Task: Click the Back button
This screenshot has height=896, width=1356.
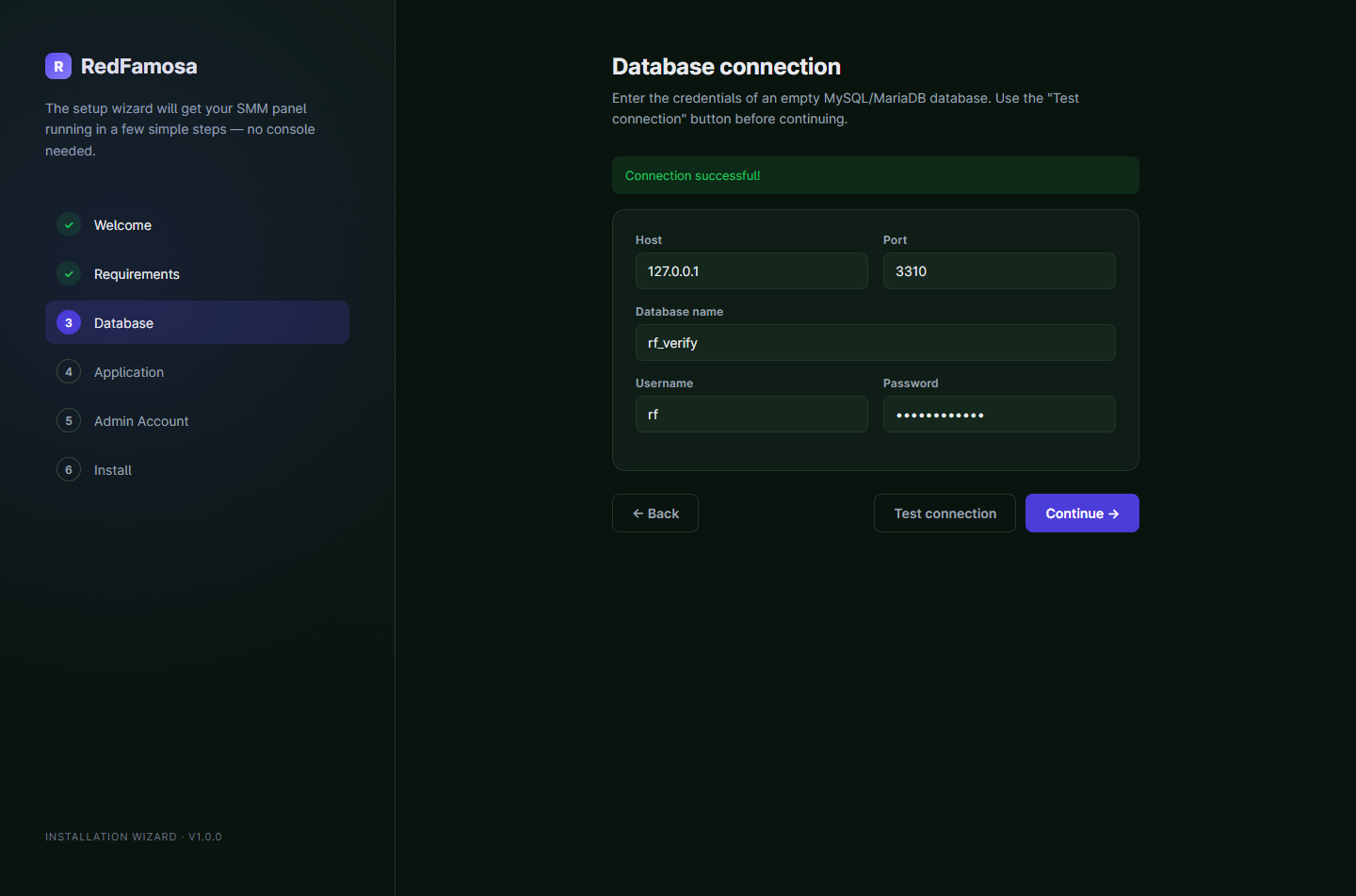Action: pos(655,513)
